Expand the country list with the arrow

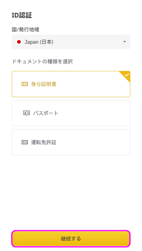(125, 42)
